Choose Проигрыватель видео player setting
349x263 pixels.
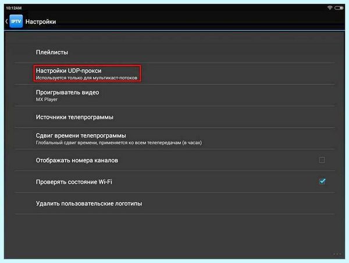click(174, 95)
